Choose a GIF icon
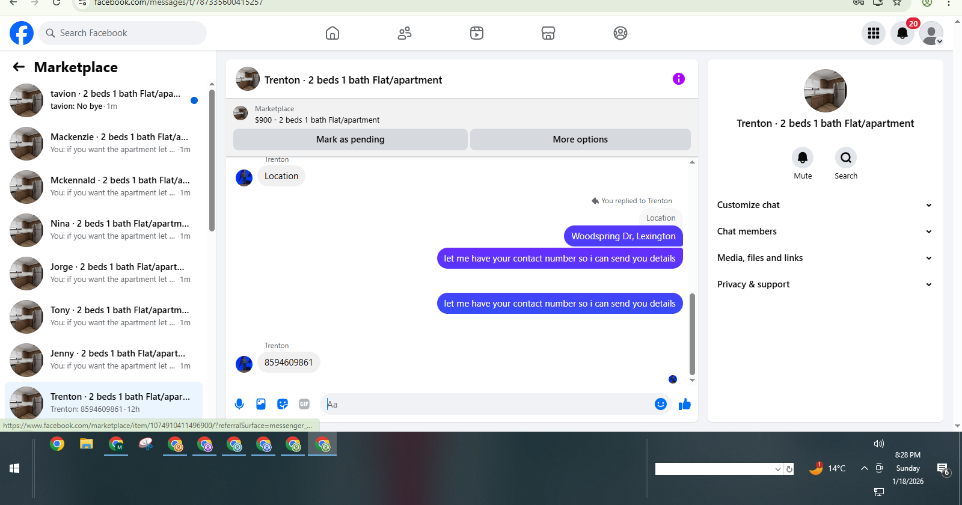The height and width of the screenshot is (505, 962). [304, 404]
